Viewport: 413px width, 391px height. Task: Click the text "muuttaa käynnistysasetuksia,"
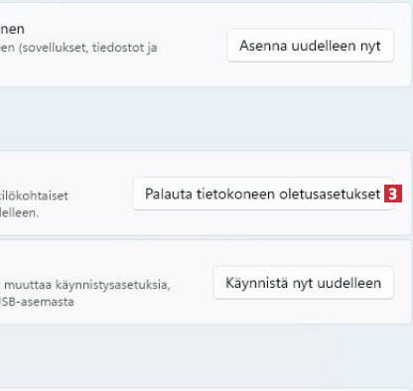(87, 285)
